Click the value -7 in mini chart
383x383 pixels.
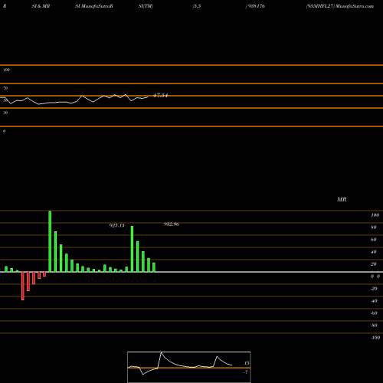click(246, 372)
